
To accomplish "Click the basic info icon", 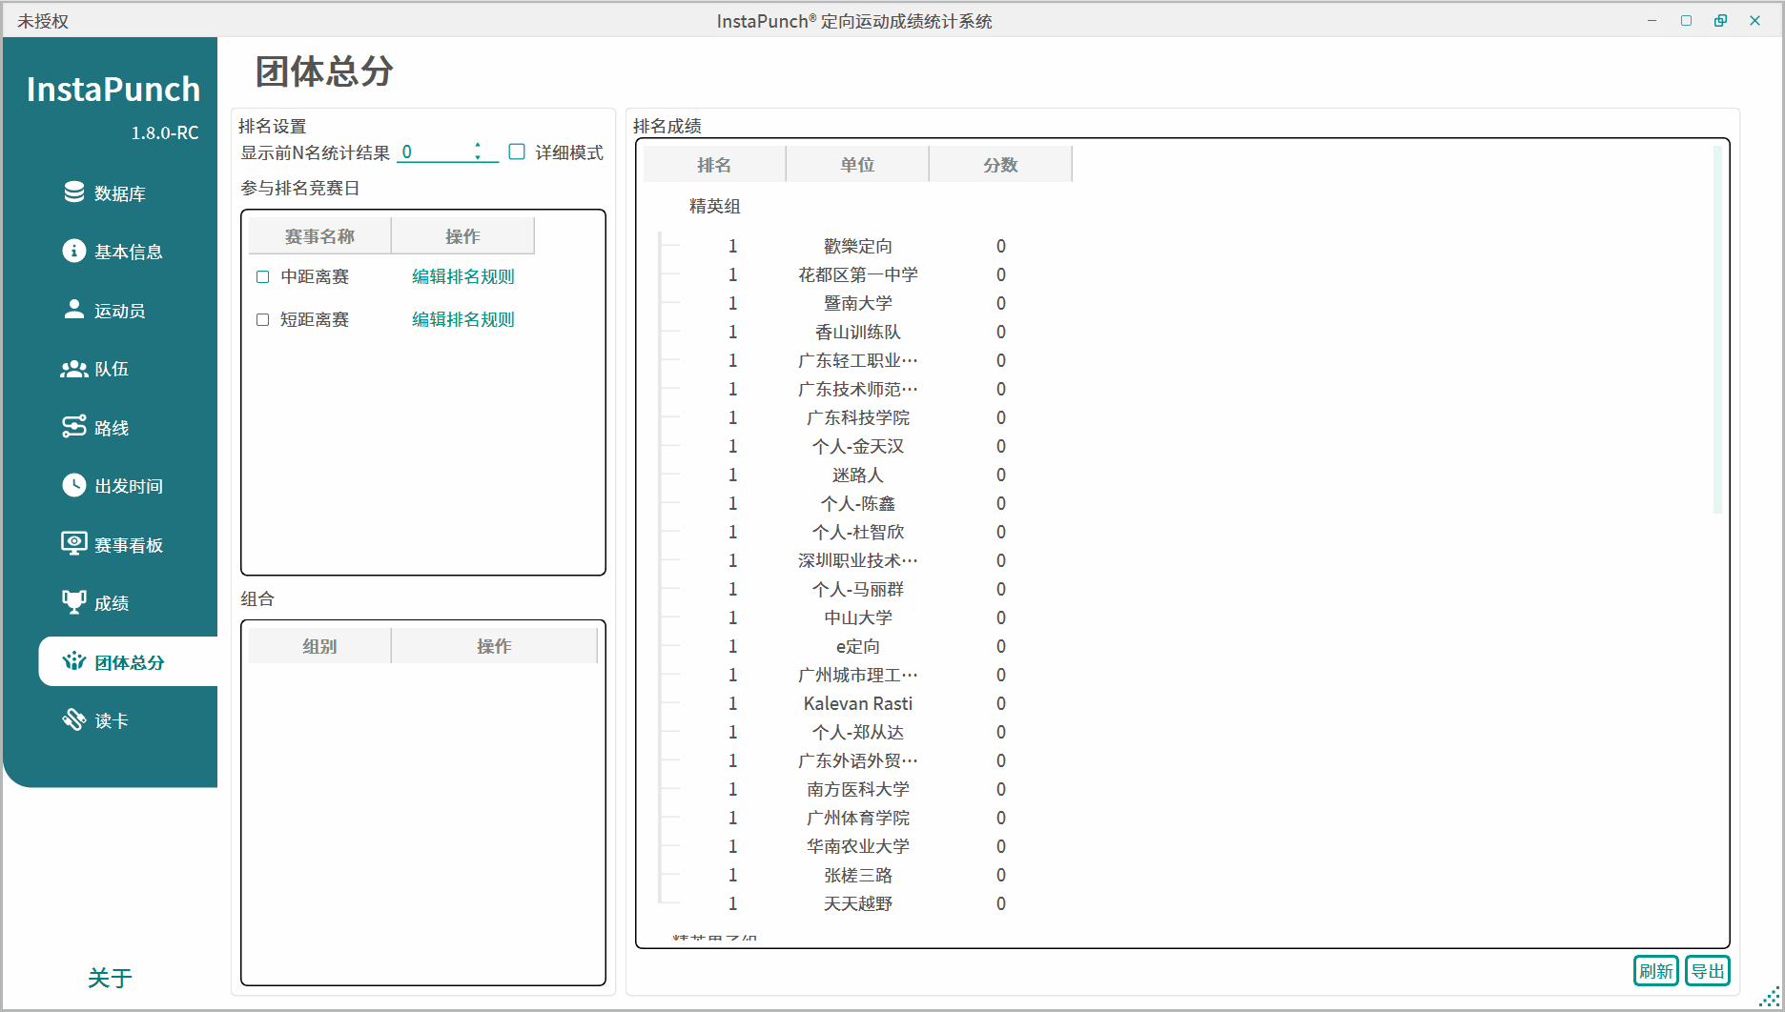I will pyautogui.click(x=74, y=251).
